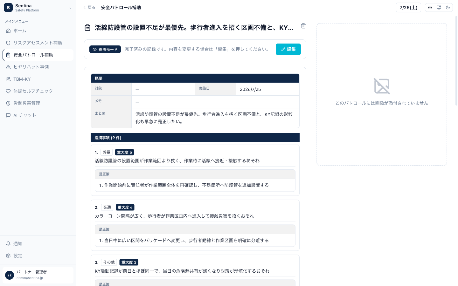458x286 pixels.
Task: Delete the patrol record with trash icon
Action: (x=303, y=26)
